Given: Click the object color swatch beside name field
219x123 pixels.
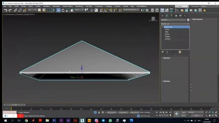Looking at the screenshot, I should click(188, 20).
